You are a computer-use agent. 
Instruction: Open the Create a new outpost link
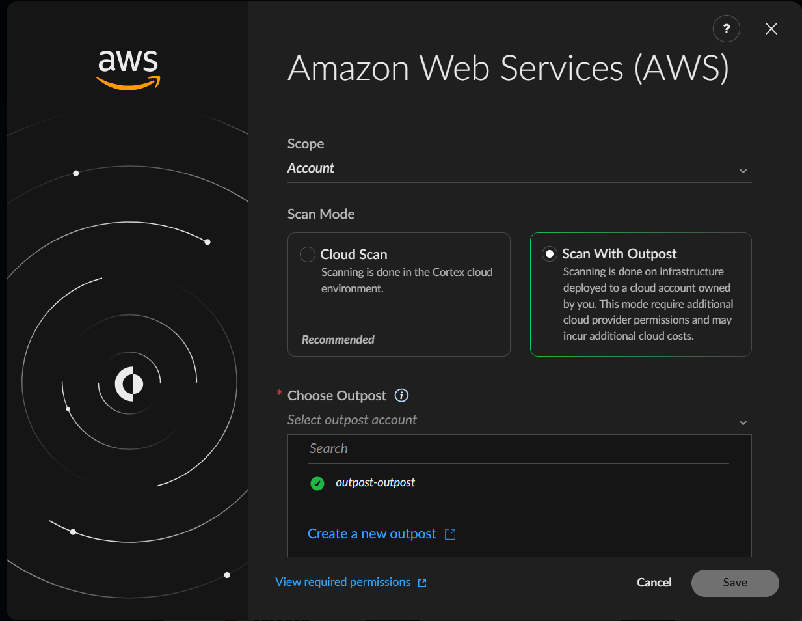point(371,534)
